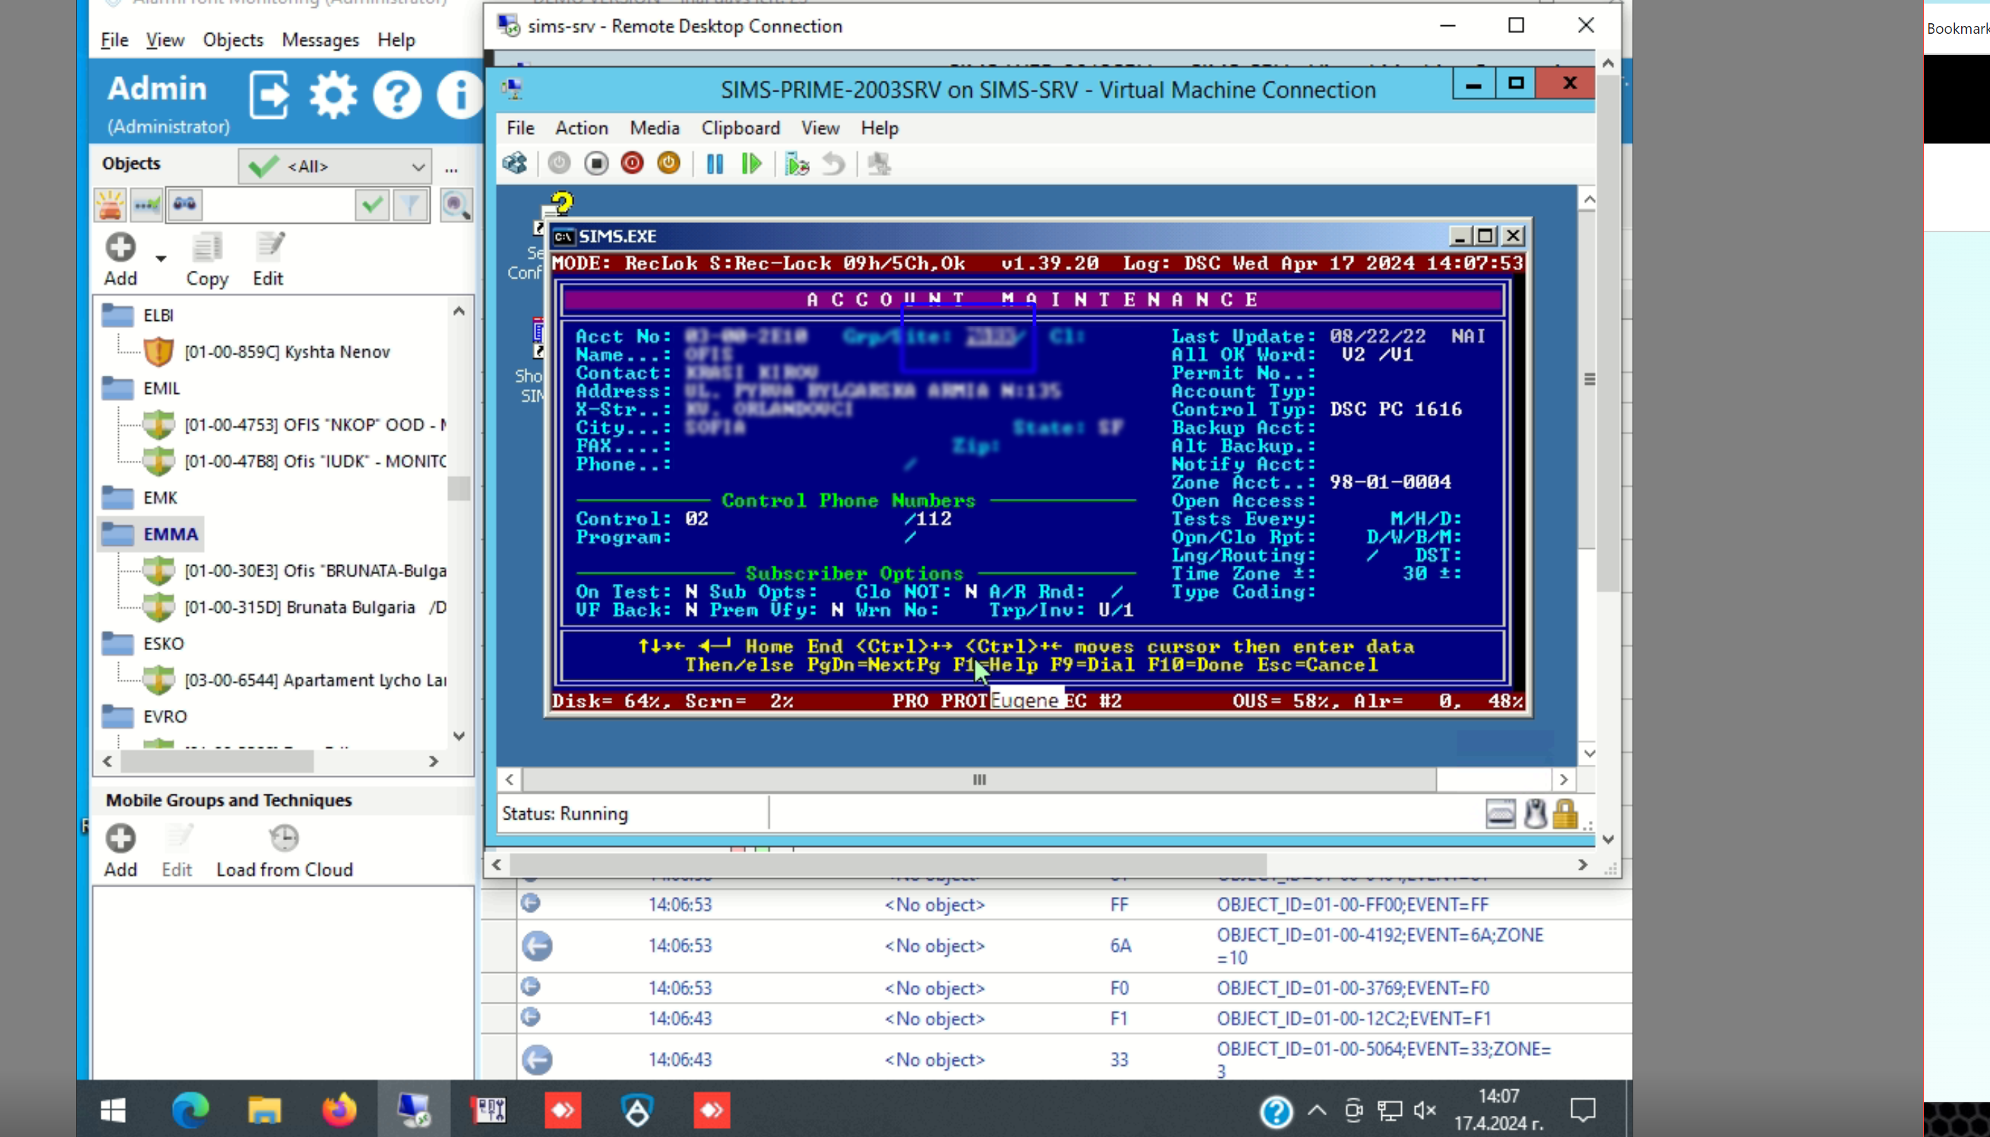Click the green Reset VM icon

click(752, 164)
